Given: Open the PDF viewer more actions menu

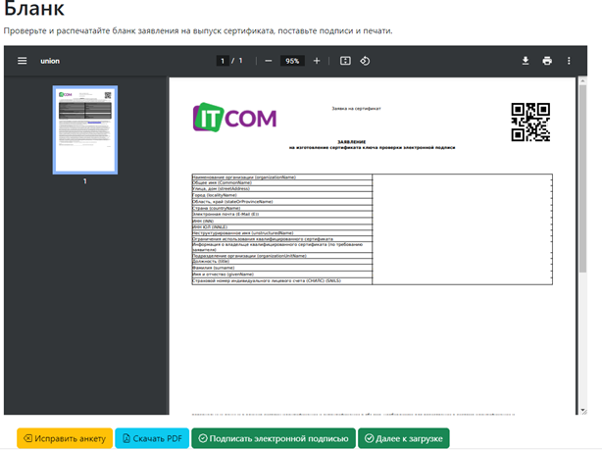Looking at the screenshot, I should (x=569, y=61).
